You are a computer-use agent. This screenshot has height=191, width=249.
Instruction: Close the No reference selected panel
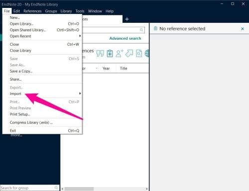(x=243, y=29)
